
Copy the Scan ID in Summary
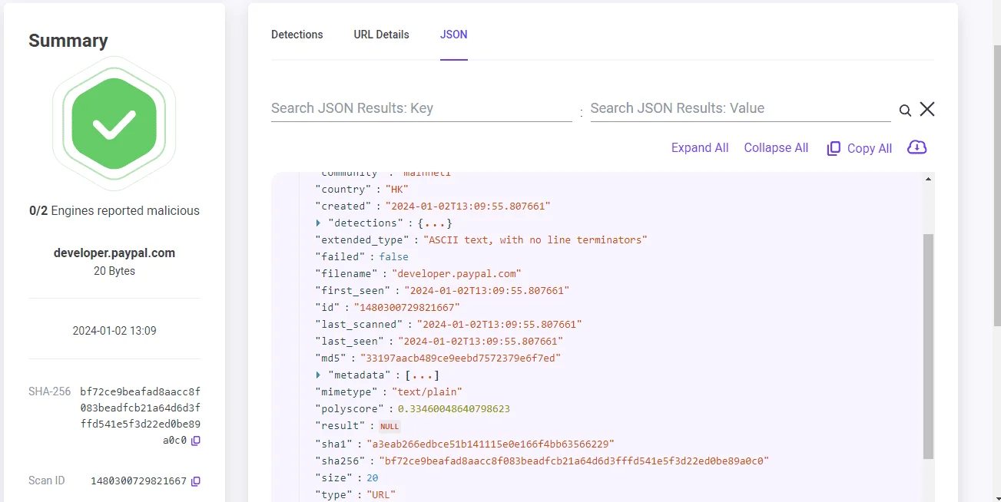coord(196,481)
